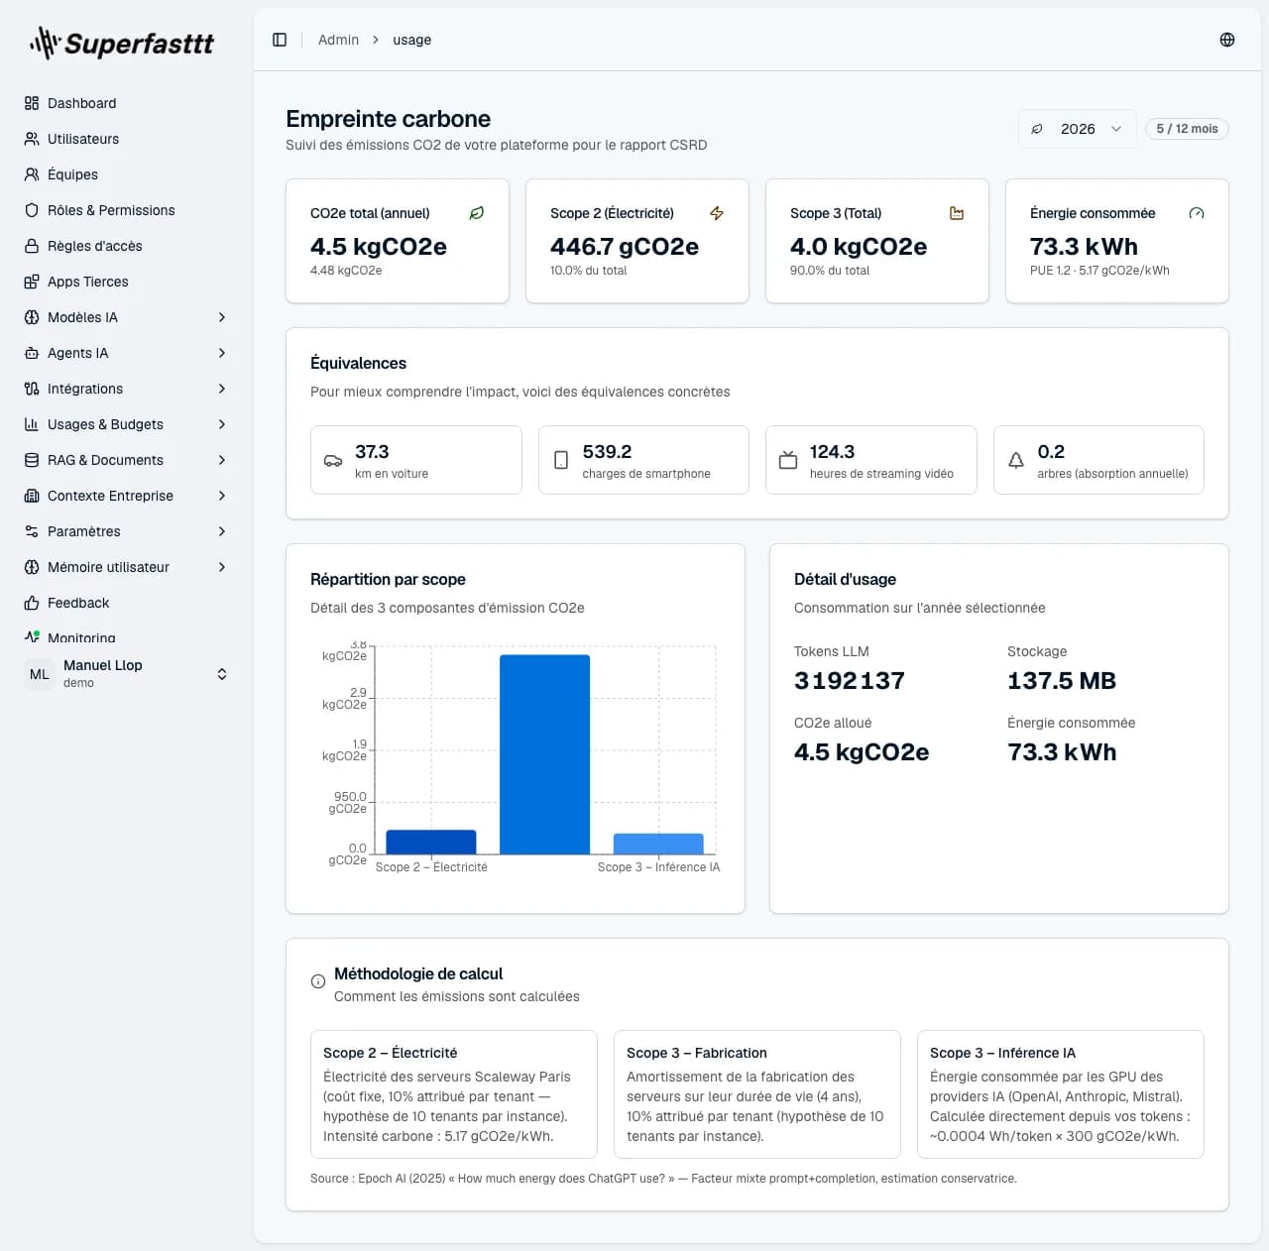Image resolution: width=1269 pixels, height=1251 pixels.
Task: Go to Utilisateurs page
Action: 127,139
